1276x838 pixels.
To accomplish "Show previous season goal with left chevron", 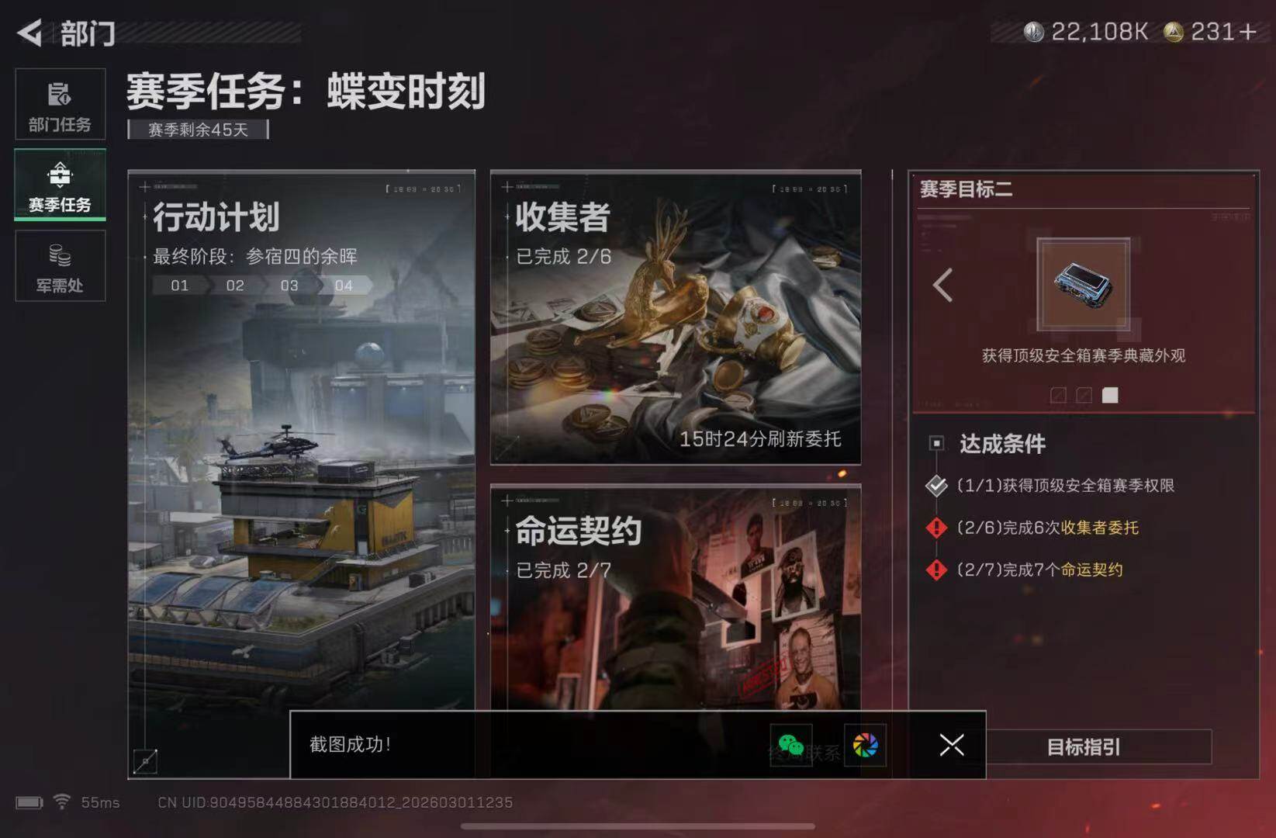I will tap(942, 286).
